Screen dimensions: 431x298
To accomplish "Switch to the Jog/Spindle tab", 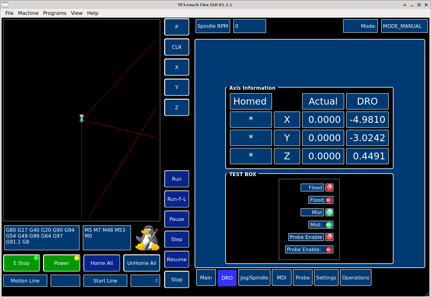I will tap(254, 278).
